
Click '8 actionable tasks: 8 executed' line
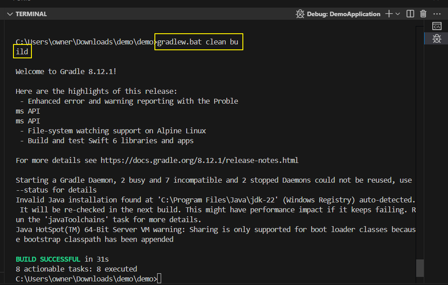[x=76, y=269]
